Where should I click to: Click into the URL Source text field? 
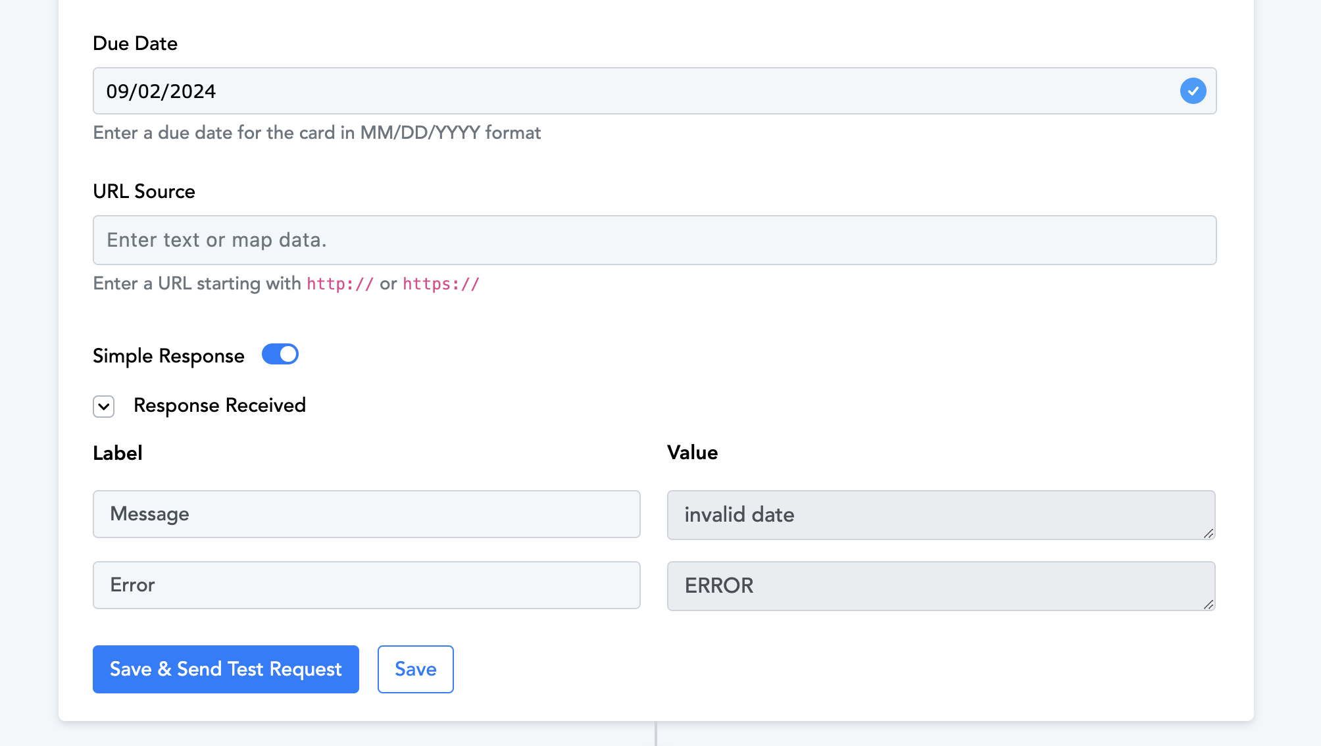pyautogui.click(x=655, y=240)
